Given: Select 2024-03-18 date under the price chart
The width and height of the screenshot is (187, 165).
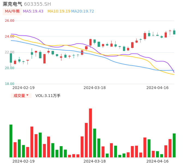Looking at the screenshot, I should pos(95,88).
